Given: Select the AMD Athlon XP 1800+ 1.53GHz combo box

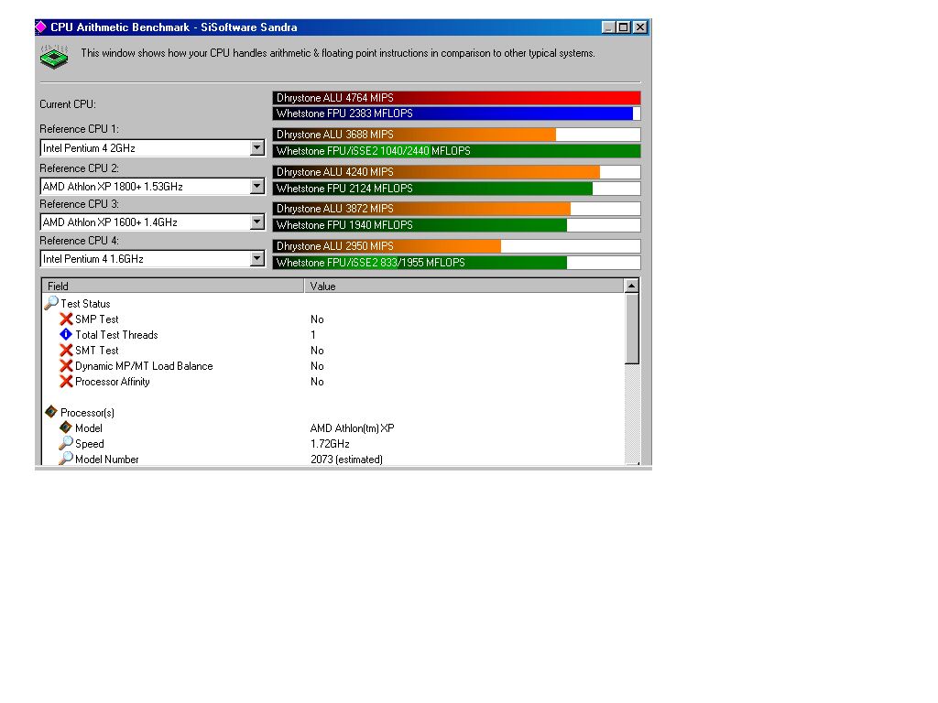Looking at the screenshot, I should (x=152, y=187).
